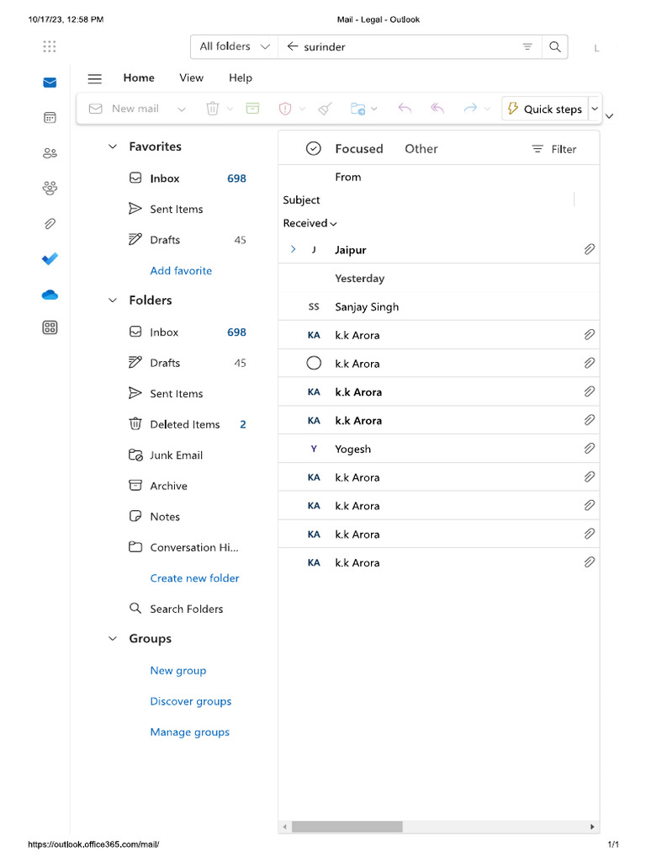The width and height of the screenshot is (646, 862).
Task: Switch to the Other inbox tab
Action: click(421, 149)
